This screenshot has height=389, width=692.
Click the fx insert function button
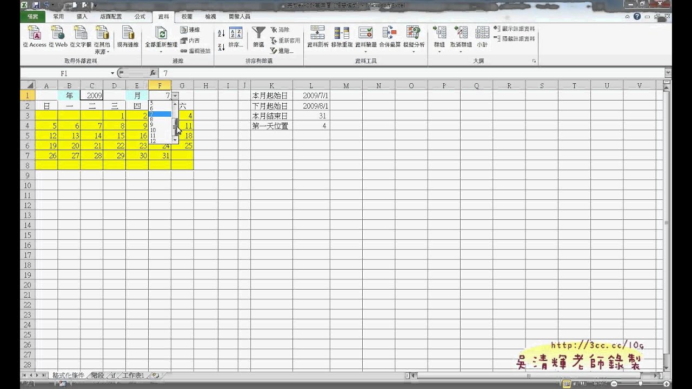click(x=153, y=73)
